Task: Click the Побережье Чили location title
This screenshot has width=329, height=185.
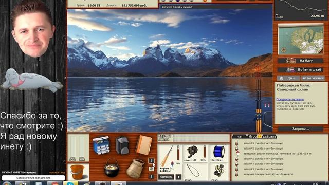Action: click(294, 87)
